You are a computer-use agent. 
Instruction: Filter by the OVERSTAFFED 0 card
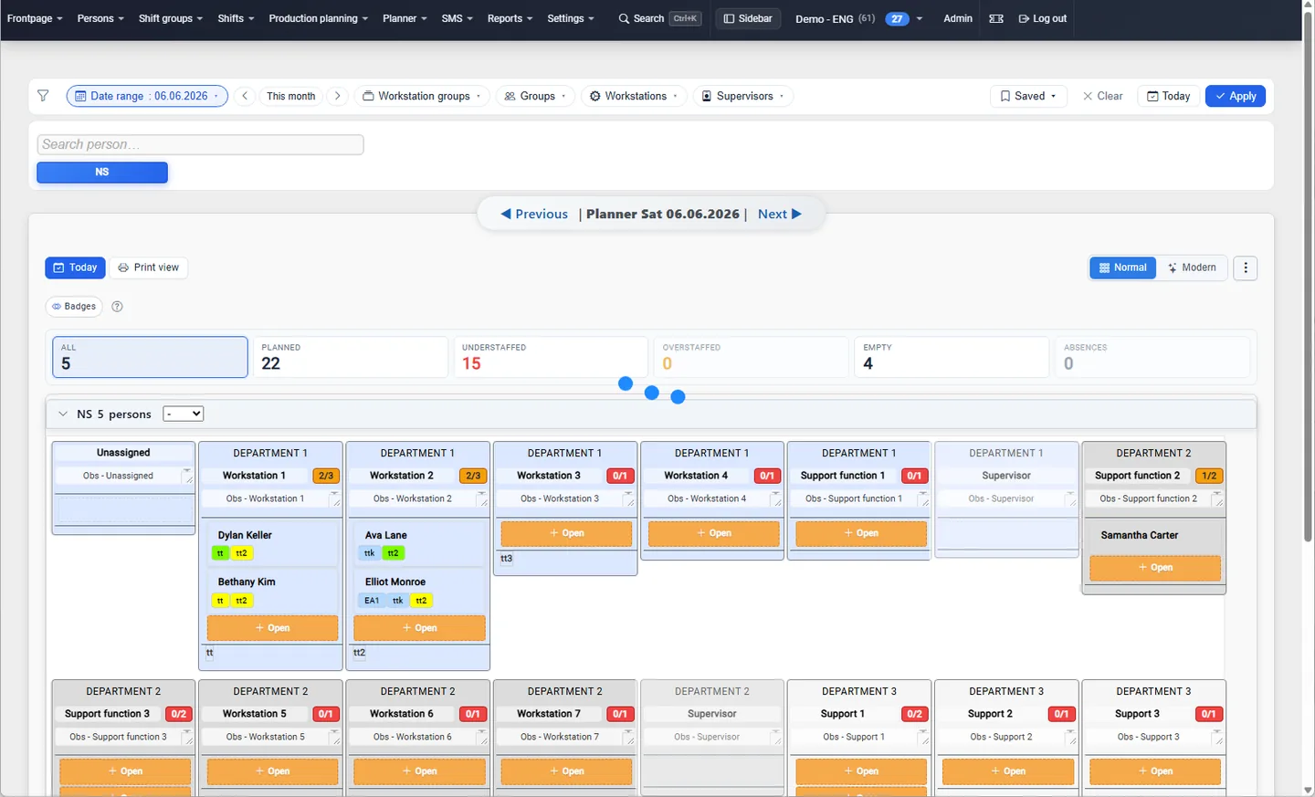tap(752, 357)
